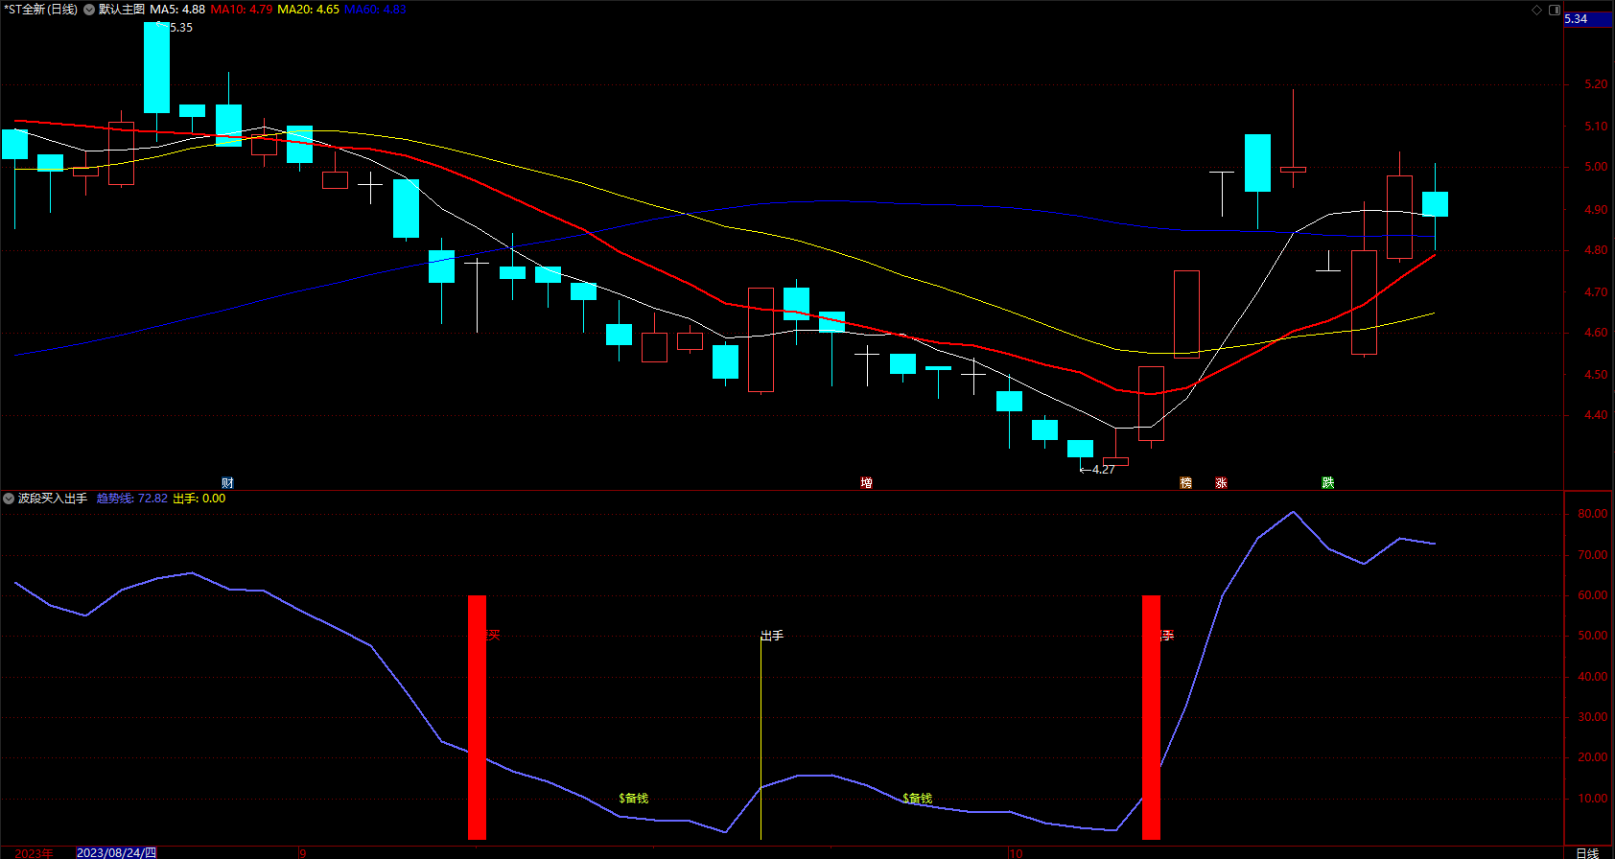The image size is (1615, 859).
Task: Click the 4.90 price axis label
Action: [x=1596, y=209]
